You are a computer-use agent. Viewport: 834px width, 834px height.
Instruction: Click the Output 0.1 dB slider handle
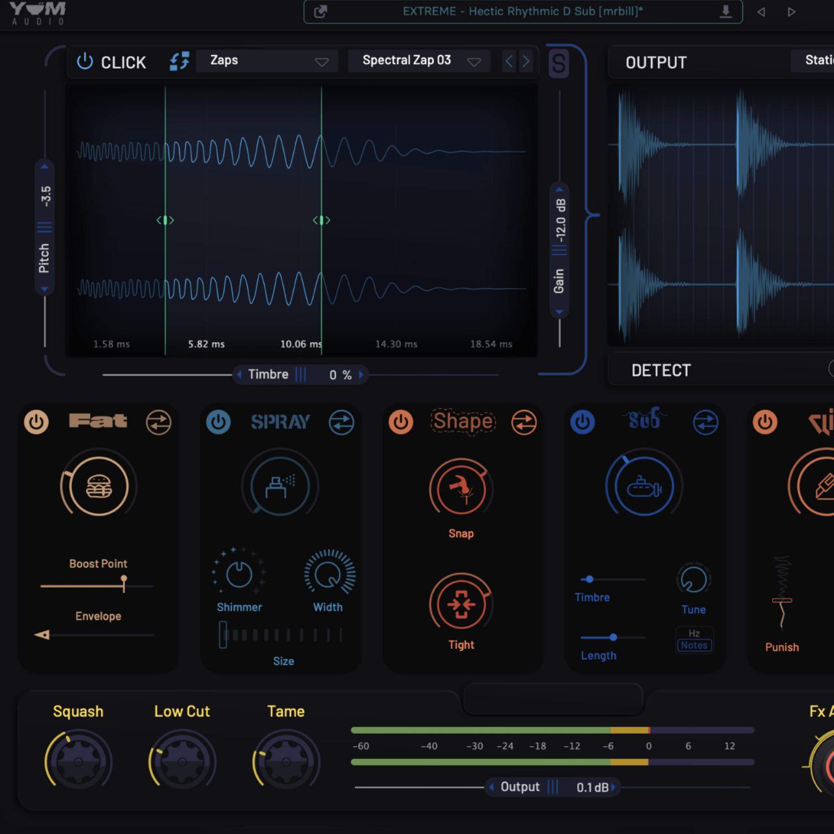[x=553, y=787]
